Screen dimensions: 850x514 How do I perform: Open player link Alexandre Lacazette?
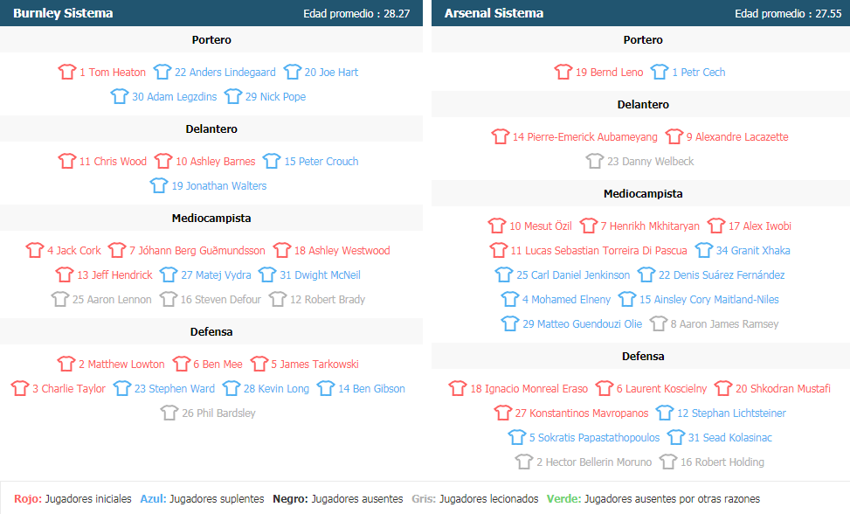(737, 137)
